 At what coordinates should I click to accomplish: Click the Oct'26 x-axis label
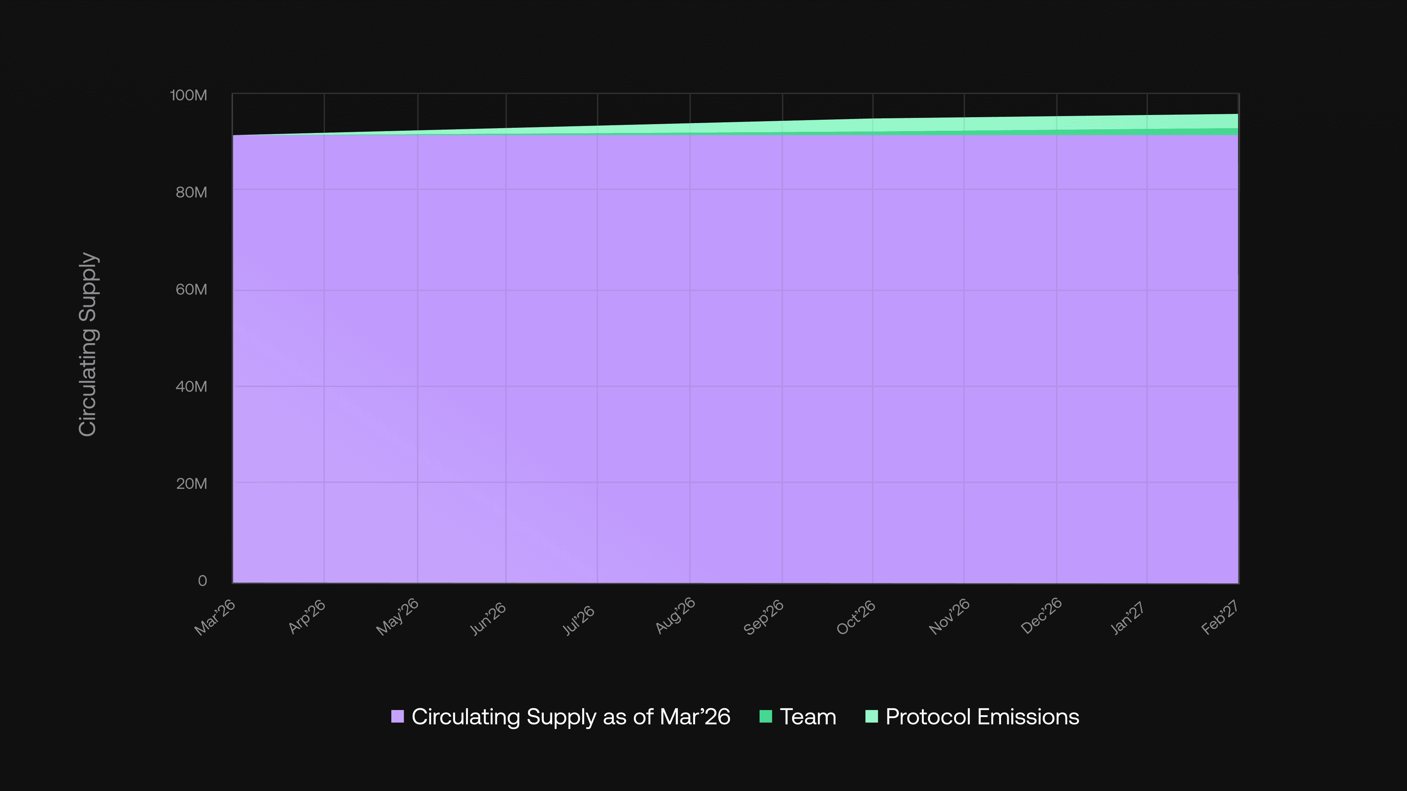[856, 617]
